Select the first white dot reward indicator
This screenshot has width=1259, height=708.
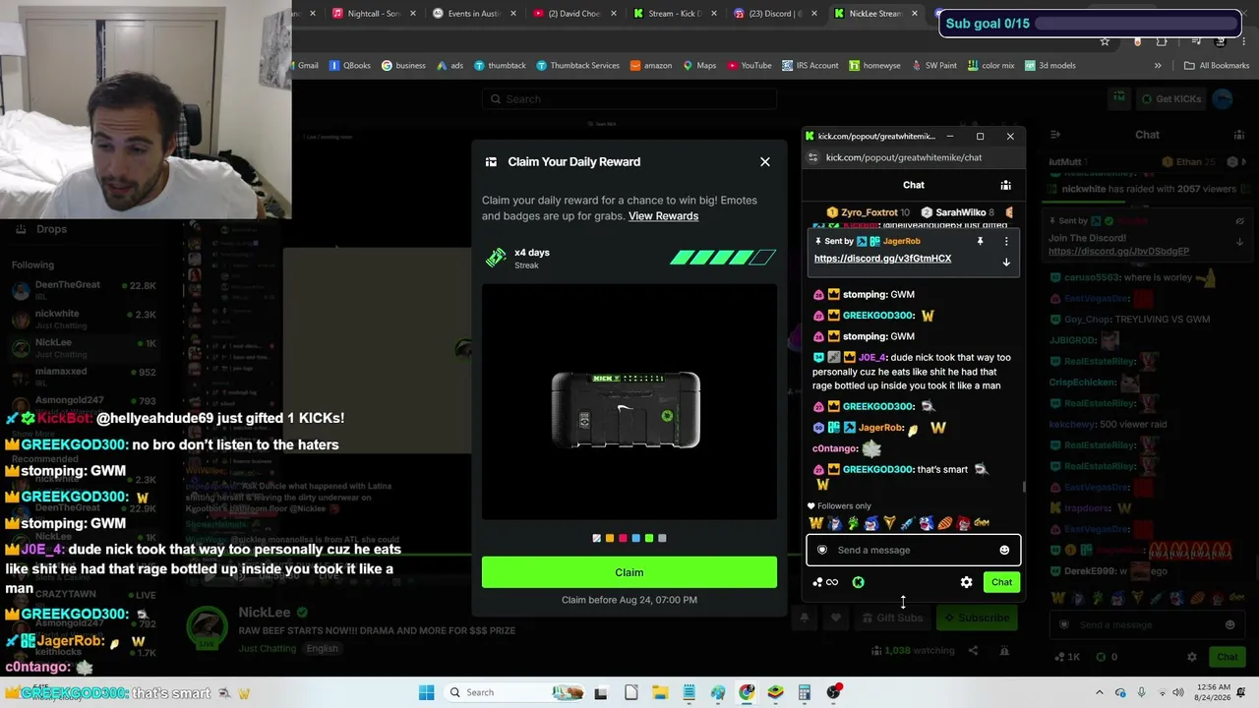(x=596, y=538)
